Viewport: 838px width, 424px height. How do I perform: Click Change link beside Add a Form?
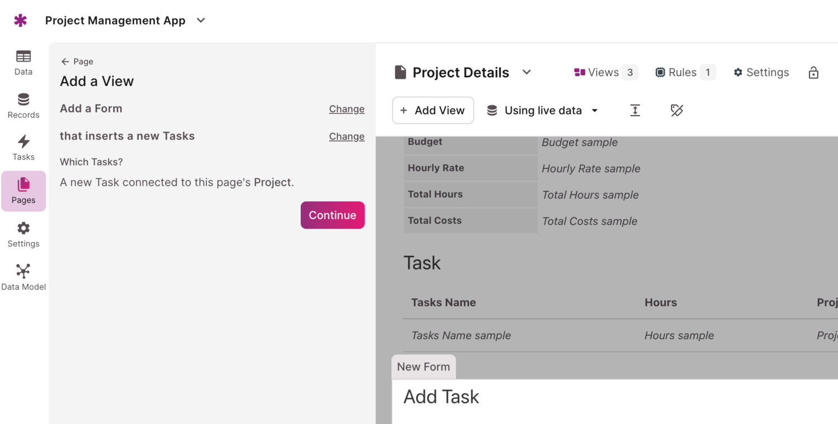pos(346,109)
